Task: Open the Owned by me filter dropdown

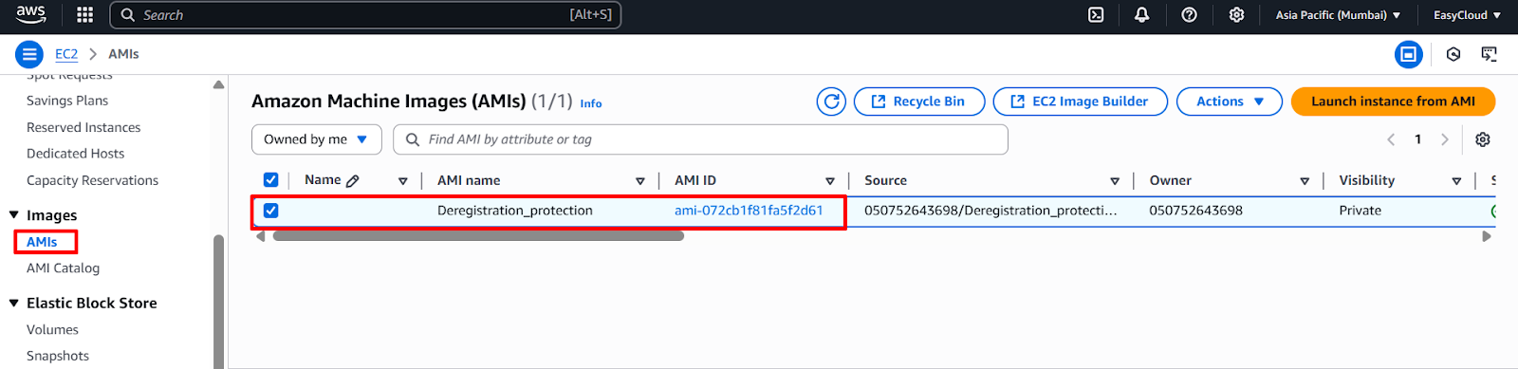Action: (x=316, y=139)
